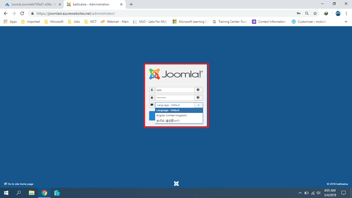Click the Joomla logo in login box

click(176, 74)
